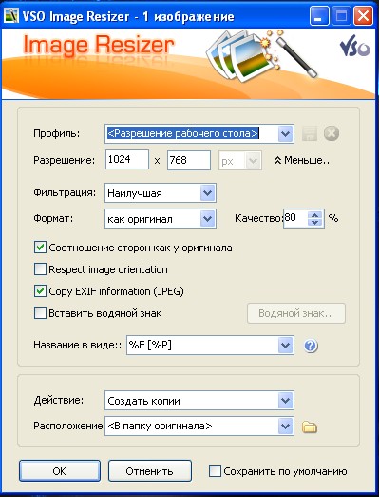Viewport: 379px width, 497px height.
Task: Toggle 'Copy EXIF information (JPEG)' checkbox
Action: pos(40,291)
